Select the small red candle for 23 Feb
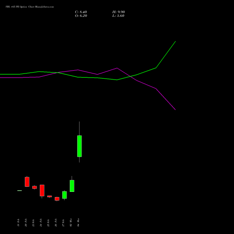Viewport: 234px width, 234px height. [x=35, y=187]
